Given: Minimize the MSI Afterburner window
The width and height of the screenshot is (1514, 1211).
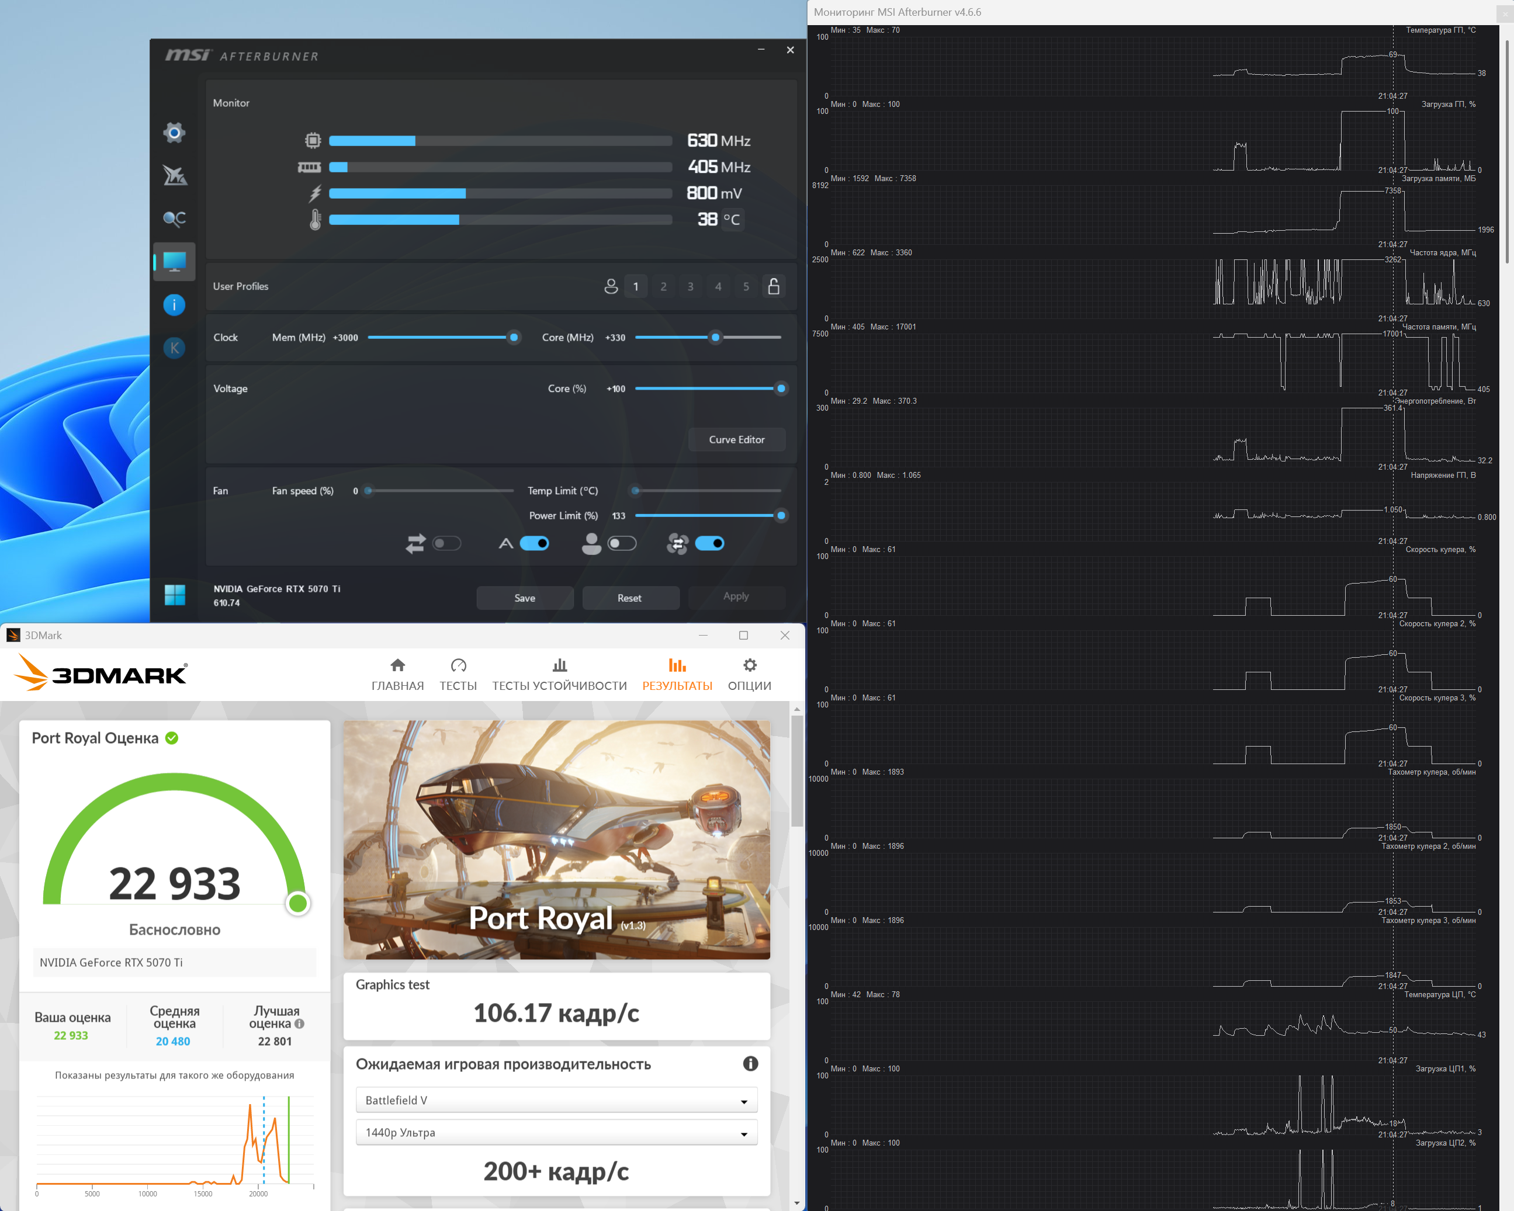Looking at the screenshot, I should tap(761, 50).
